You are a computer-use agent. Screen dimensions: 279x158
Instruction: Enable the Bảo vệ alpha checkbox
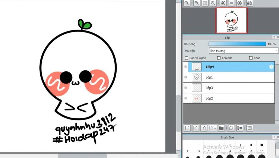(x=187, y=58)
